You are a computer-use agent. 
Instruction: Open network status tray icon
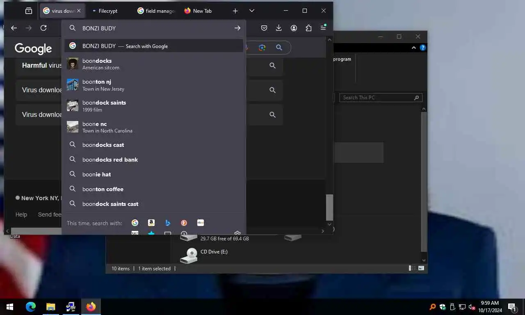click(x=462, y=307)
